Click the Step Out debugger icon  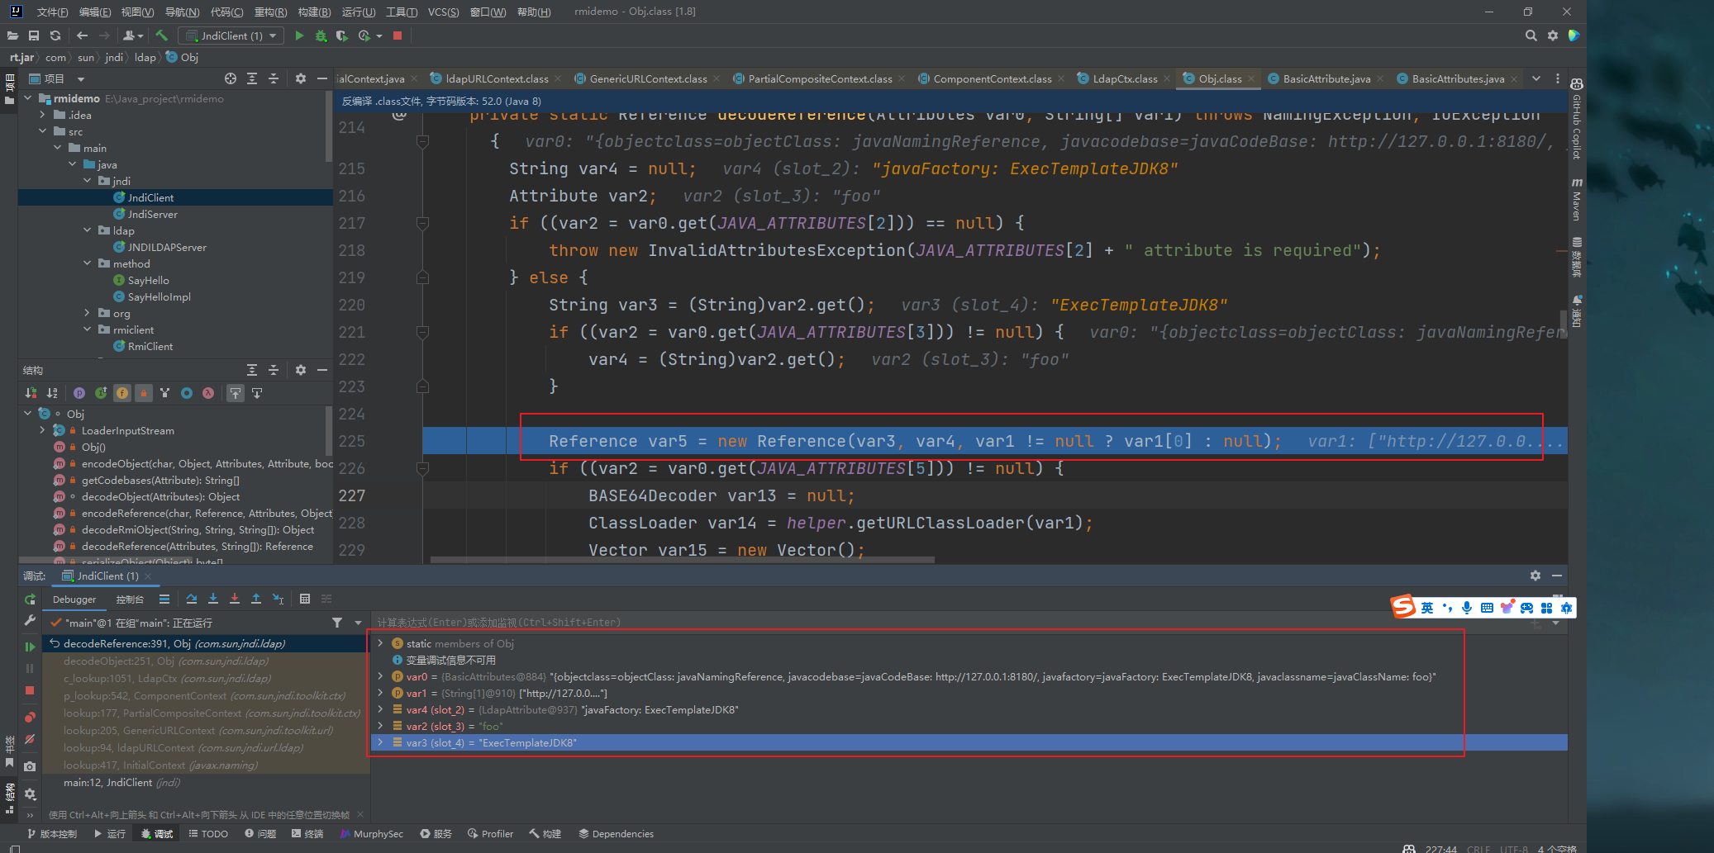pyautogui.click(x=256, y=599)
